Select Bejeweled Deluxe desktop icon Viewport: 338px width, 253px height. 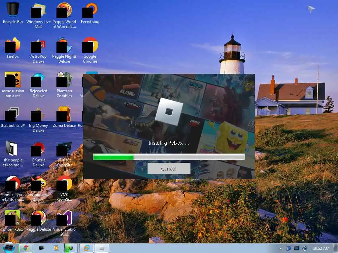tap(38, 85)
